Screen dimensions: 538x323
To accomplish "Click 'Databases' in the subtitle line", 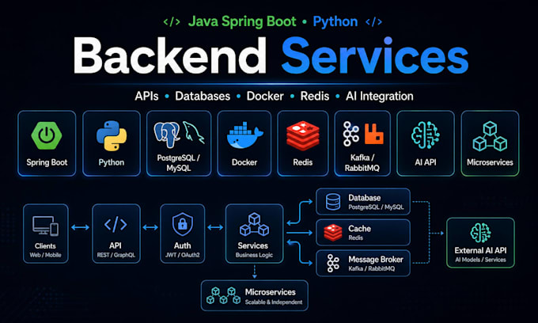I will [203, 96].
